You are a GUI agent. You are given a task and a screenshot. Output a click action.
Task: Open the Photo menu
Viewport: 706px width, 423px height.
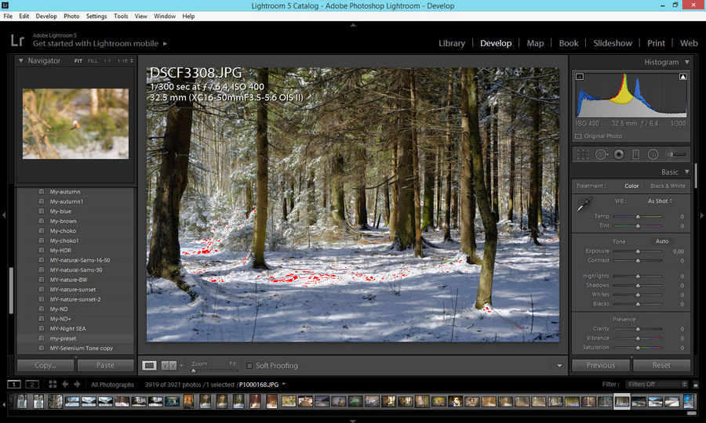pyautogui.click(x=71, y=16)
